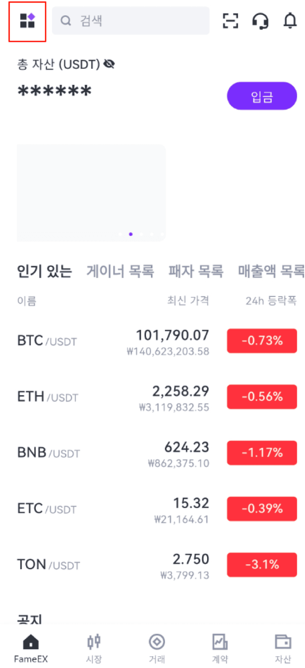The image size is (305, 668).
Task: Tap ETH -0.56% change badge
Action: (262, 397)
